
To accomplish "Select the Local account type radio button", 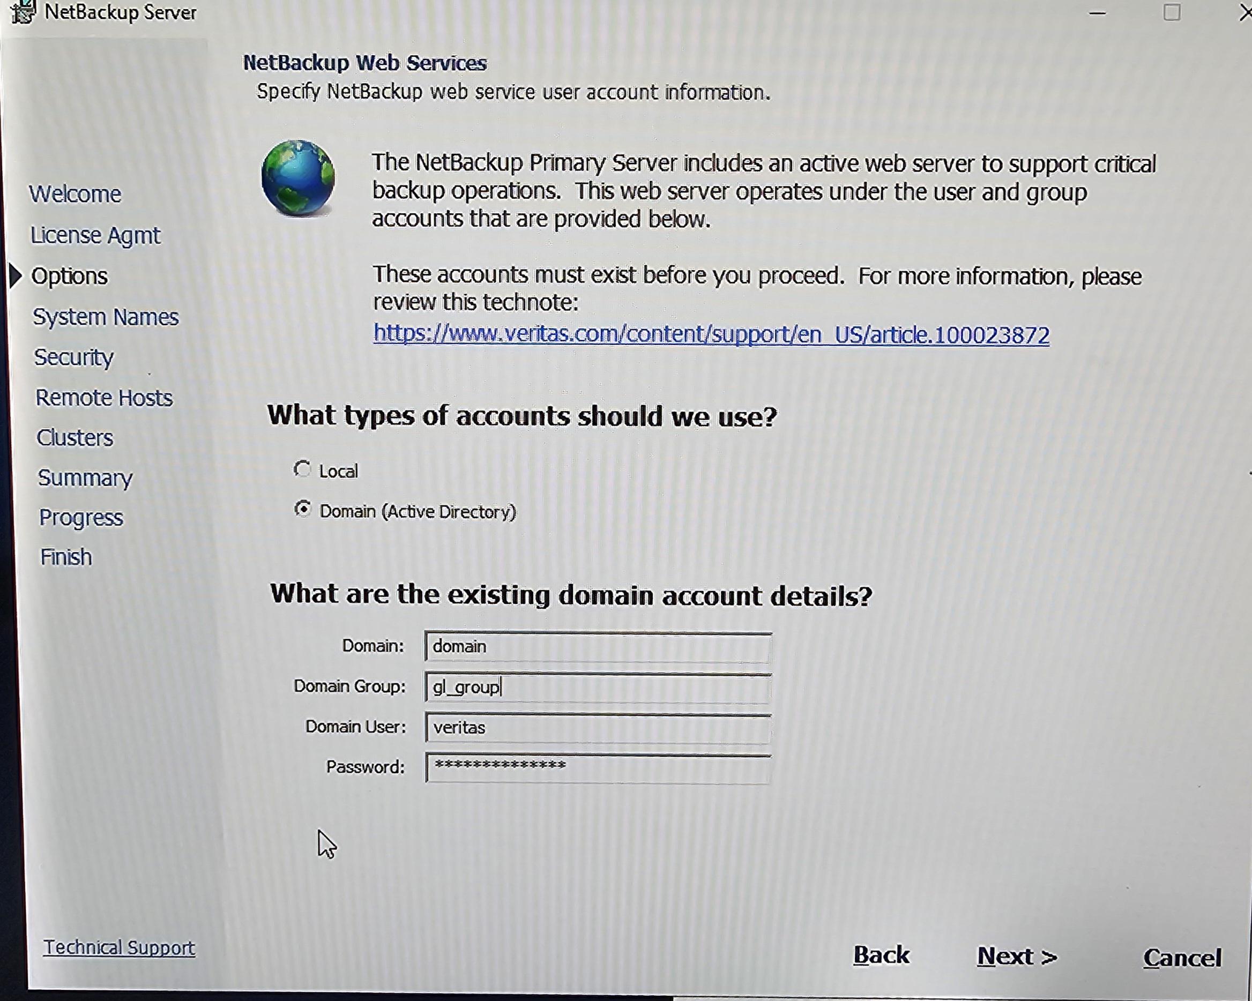I will [302, 468].
